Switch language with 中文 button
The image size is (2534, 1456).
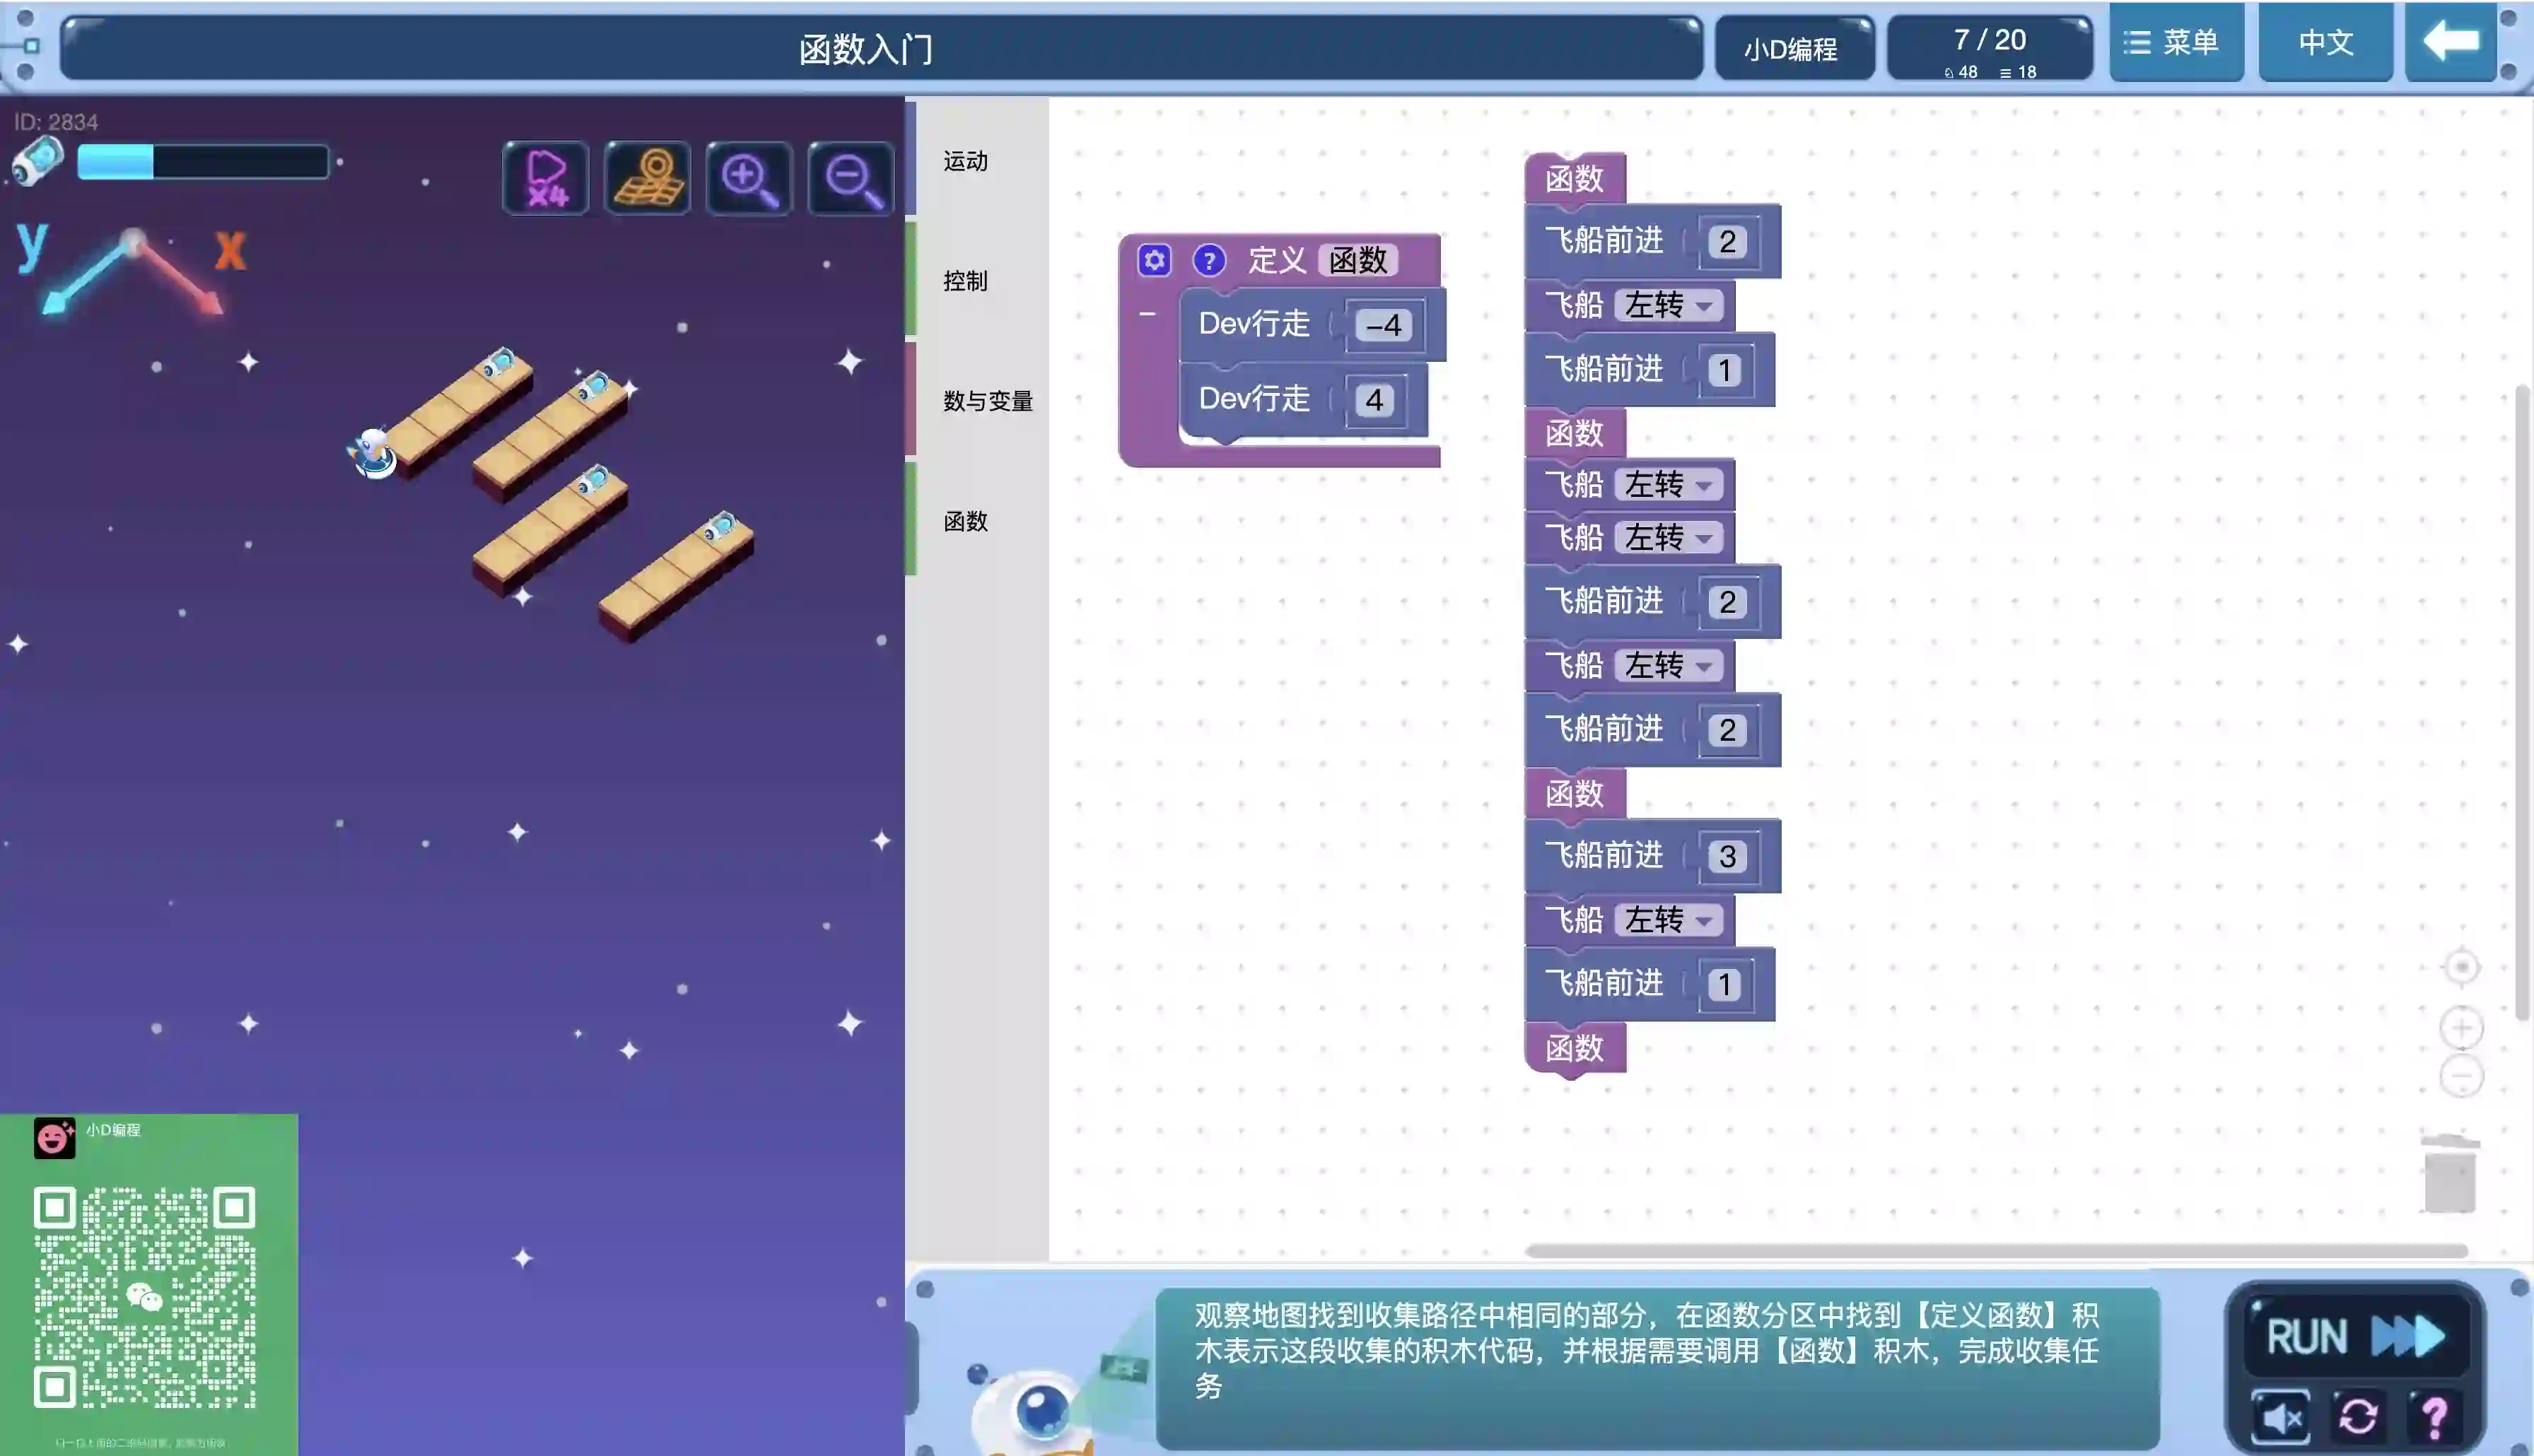click(x=2325, y=43)
